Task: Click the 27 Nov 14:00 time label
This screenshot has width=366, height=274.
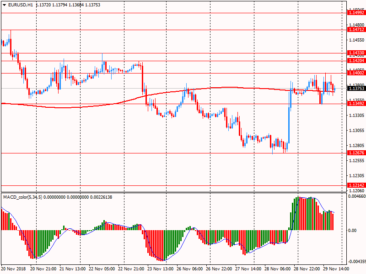Action: pyautogui.click(x=248, y=269)
